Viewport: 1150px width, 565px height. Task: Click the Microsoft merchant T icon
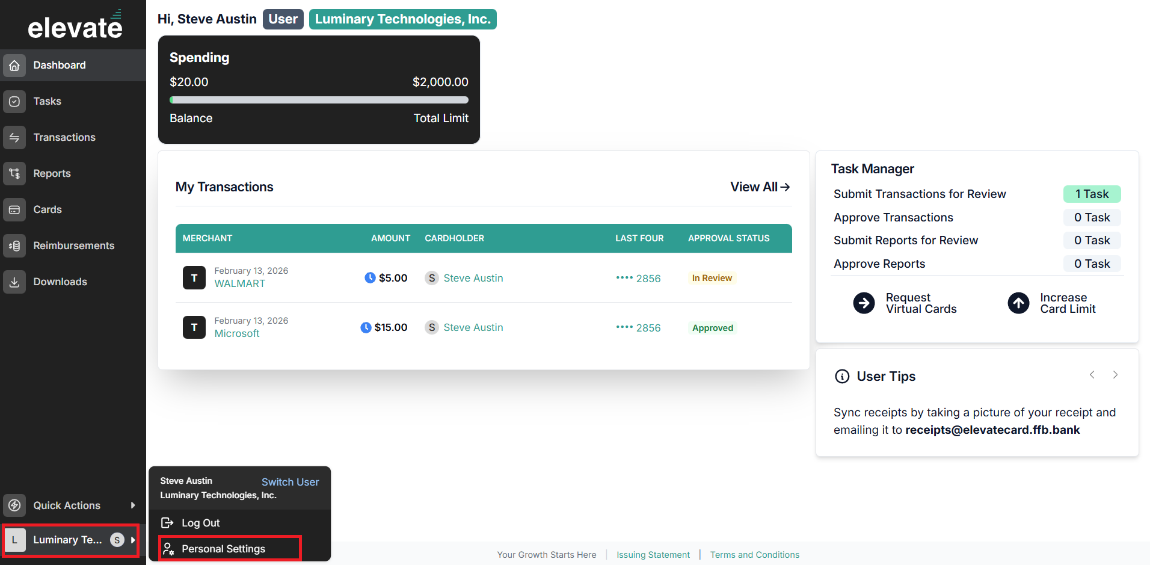click(x=194, y=327)
